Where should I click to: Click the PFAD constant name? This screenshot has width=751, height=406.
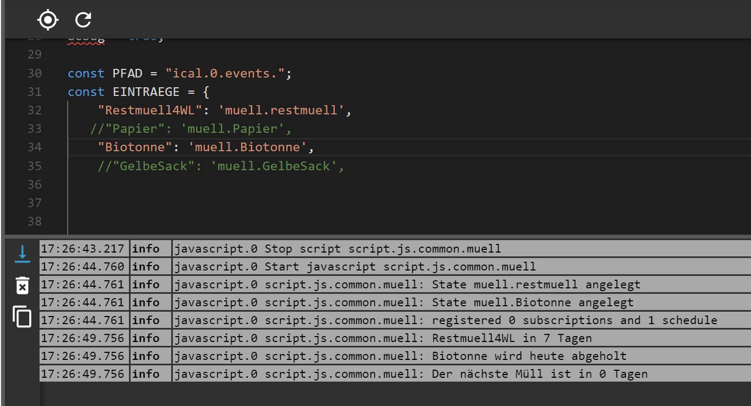click(x=127, y=74)
